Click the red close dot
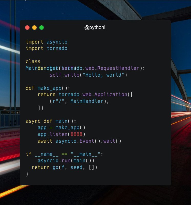191x205 pixels. click(27, 28)
